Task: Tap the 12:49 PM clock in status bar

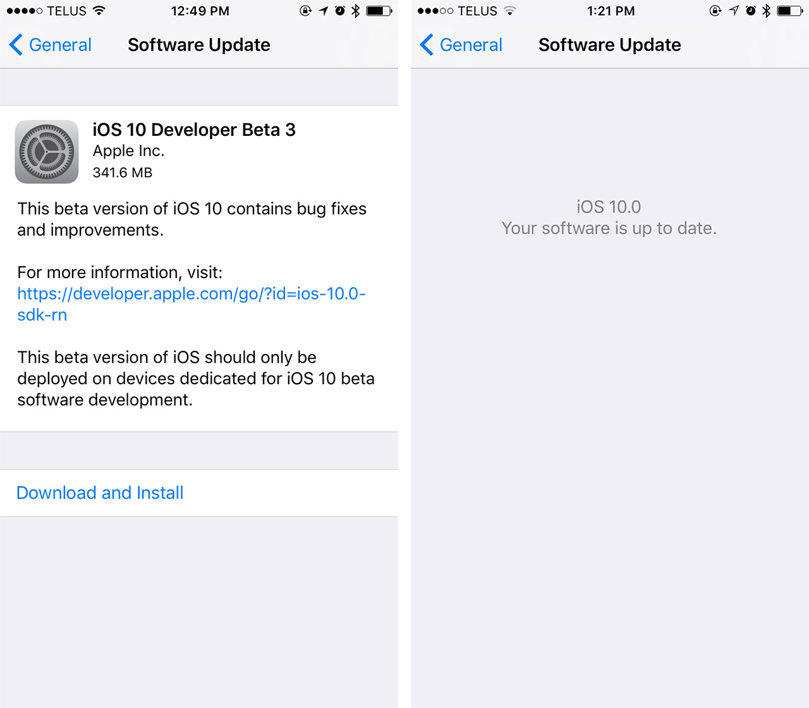Action: click(x=200, y=11)
